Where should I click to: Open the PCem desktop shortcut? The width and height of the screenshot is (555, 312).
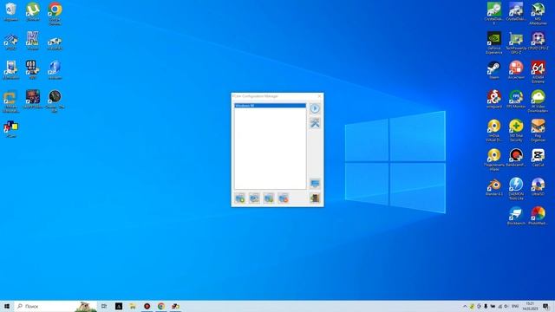[x=11, y=129]
